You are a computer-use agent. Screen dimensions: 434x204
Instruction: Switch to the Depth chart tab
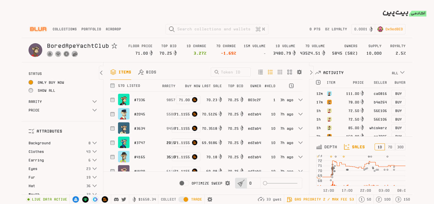pyautogui.click(x=327, y=147)
